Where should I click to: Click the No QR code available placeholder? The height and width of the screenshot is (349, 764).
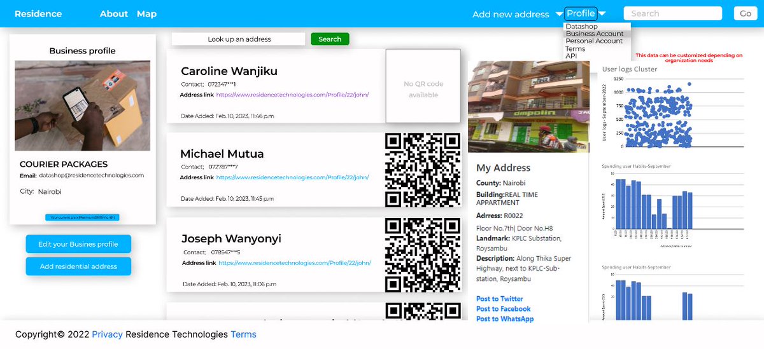423,86
